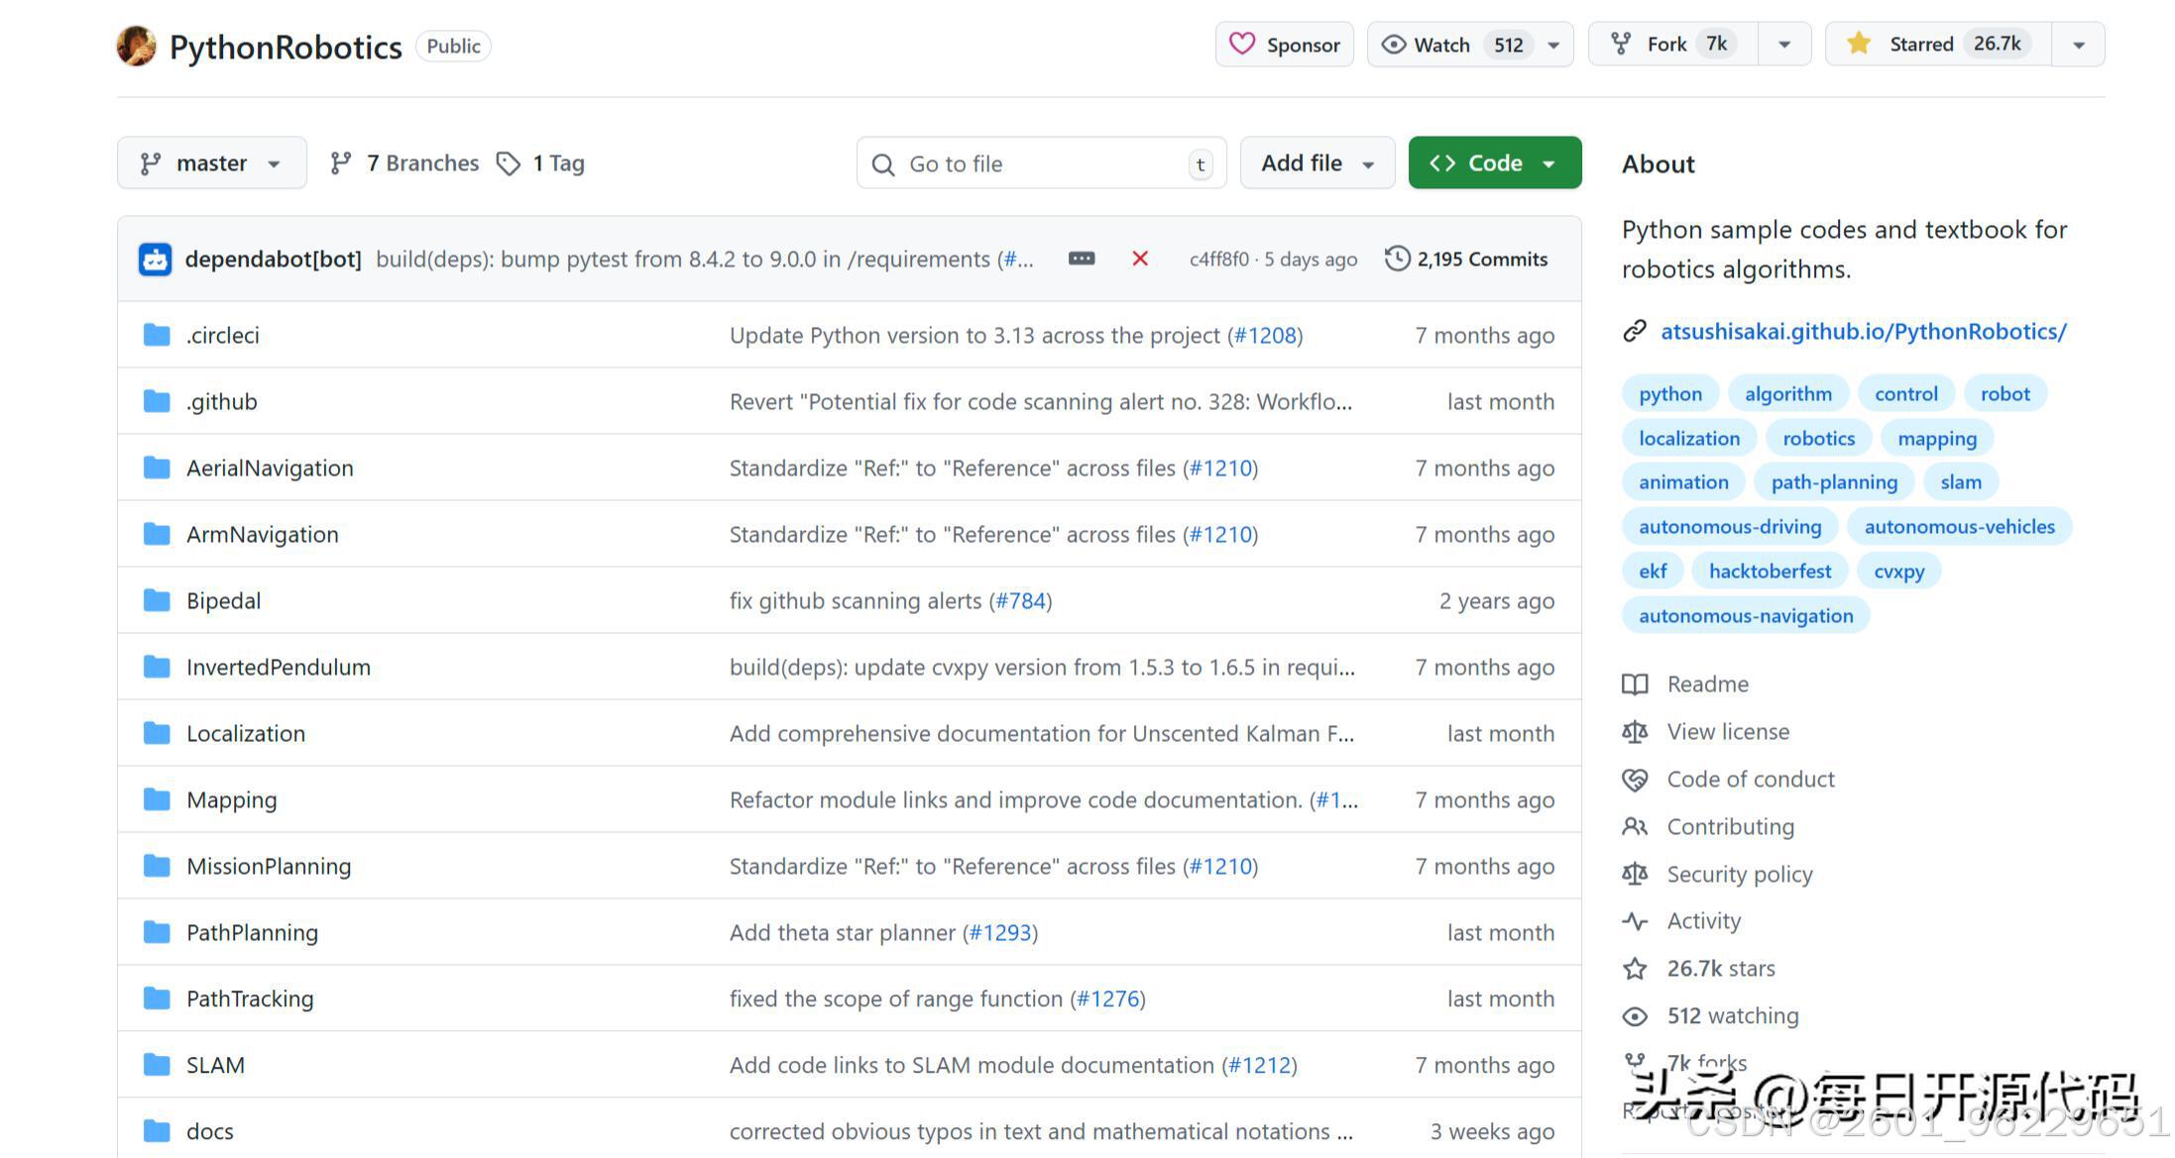Open the Localization folder name
Image resolution: width=2175 pixels, height=1158 pixels.
[x=246, y=733]
